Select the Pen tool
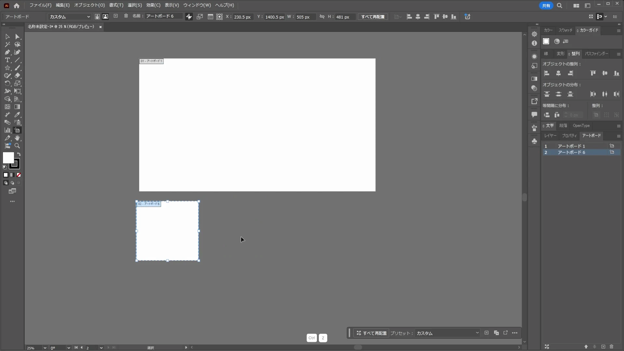Viewport: 624px width, 351px height. click(x=7, y=52)
